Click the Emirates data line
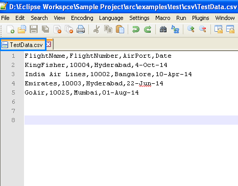The image size is (238, 186). tap(94, 83)
